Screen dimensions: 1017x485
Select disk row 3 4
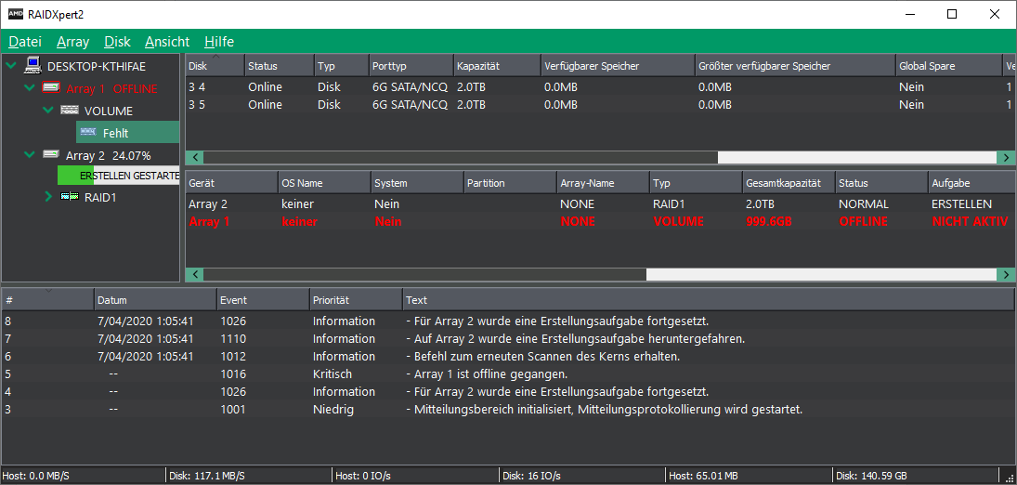coord(601,87)
